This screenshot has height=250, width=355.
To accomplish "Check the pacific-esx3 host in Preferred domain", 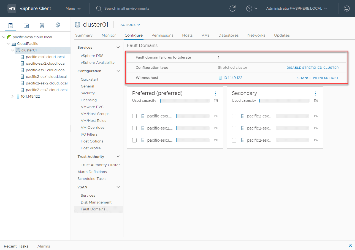I will [x=134, y=140].
